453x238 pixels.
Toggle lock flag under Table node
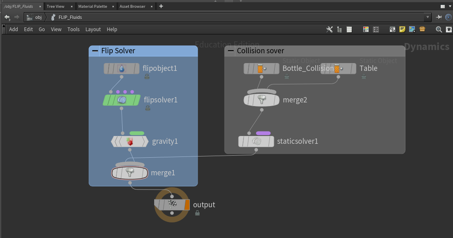pyautogui.click(x=364, y=77)
